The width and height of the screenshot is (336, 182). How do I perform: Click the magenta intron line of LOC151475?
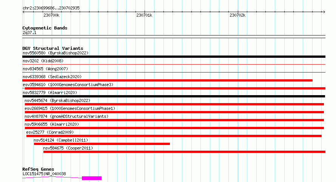coord(52,177)
